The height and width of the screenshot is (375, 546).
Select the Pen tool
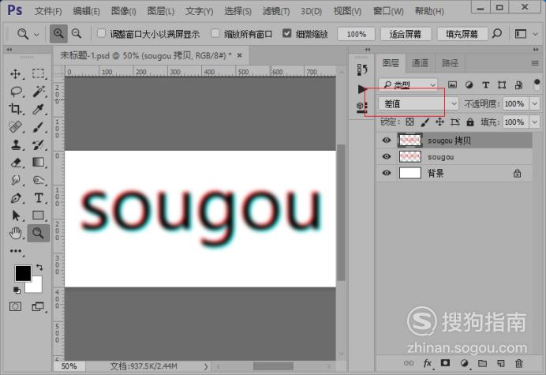coord(15,198)
